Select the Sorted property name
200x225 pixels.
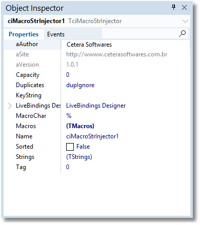[25, 147]
